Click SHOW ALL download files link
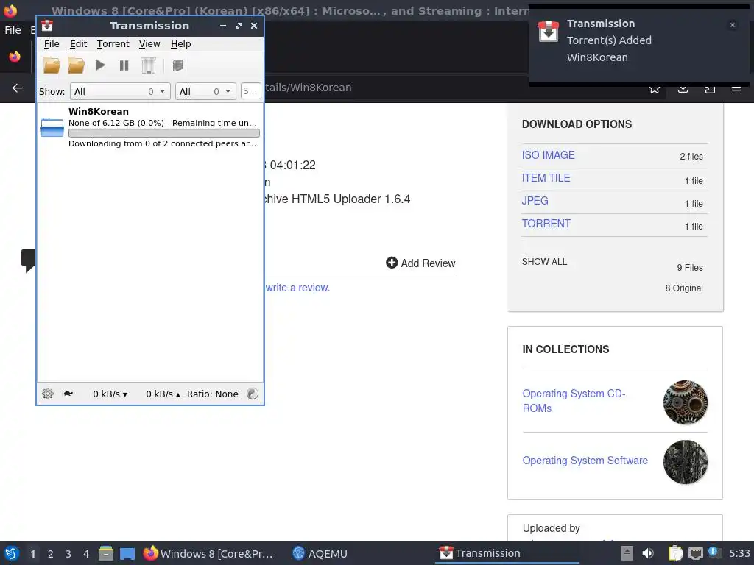754x565 pixels. click(x=544, y=261)
